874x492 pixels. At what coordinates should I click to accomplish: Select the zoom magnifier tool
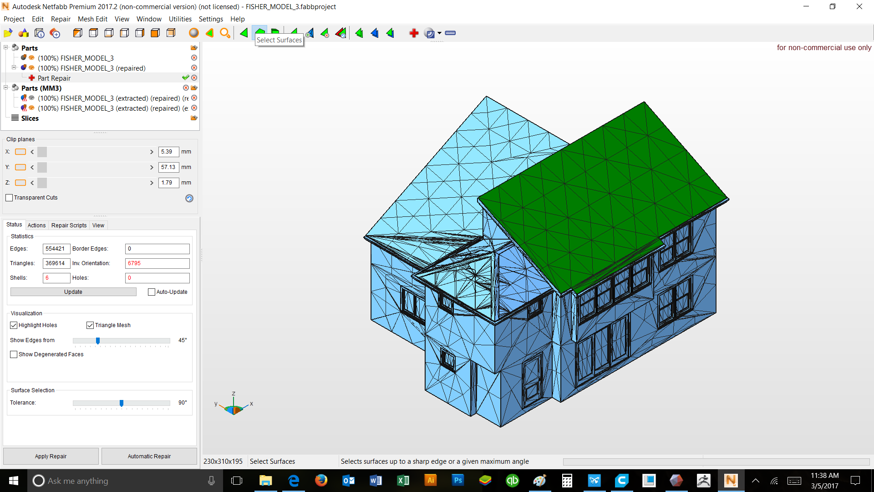click(x=225, y=33)
